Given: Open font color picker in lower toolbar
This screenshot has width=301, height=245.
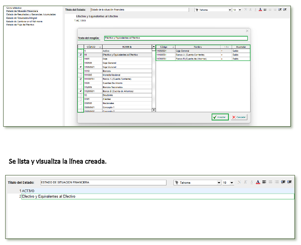Looking at the screenshot, I should (258, 182).
